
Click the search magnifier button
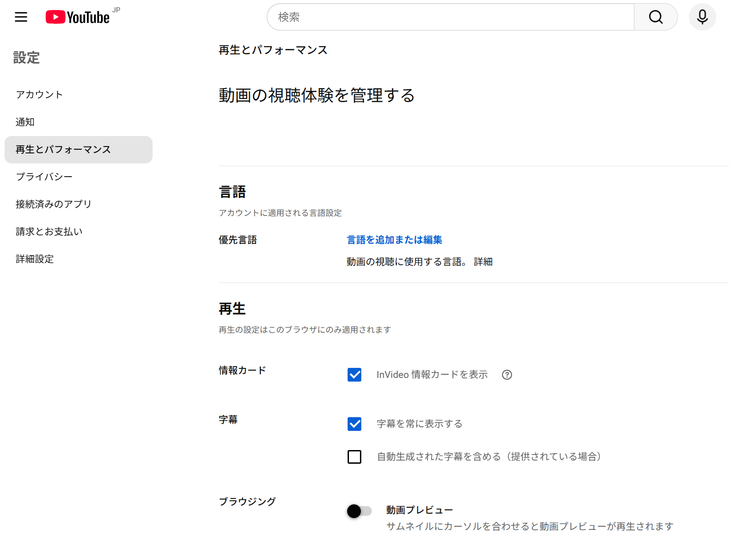[x=655, y=17]
